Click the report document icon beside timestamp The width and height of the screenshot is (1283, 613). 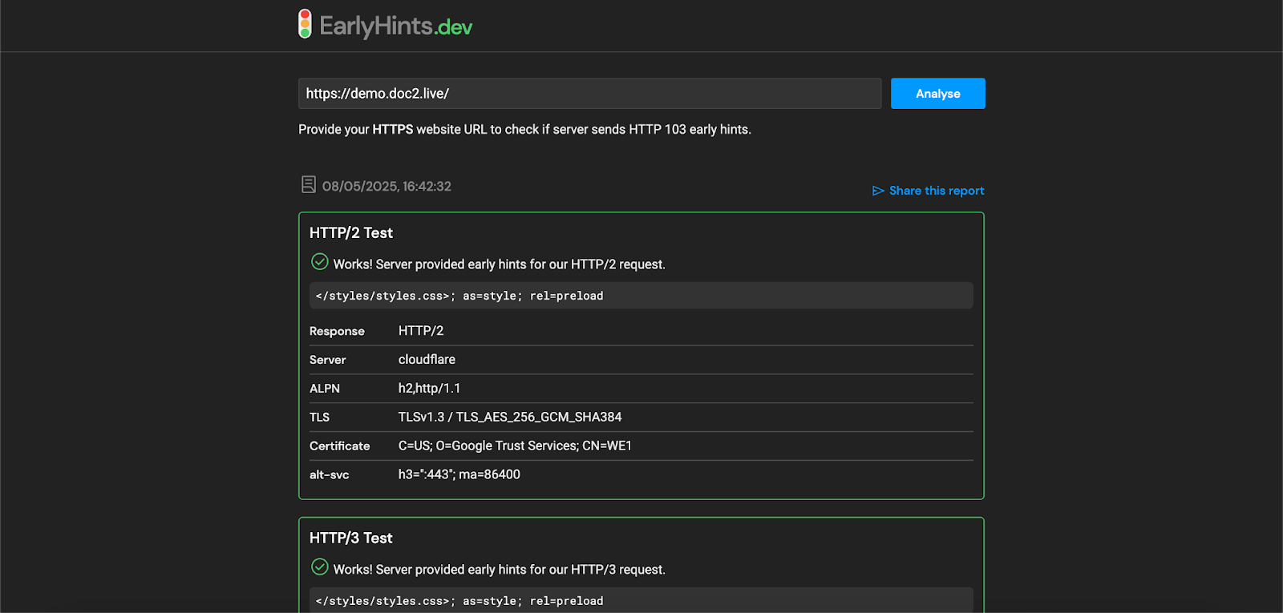click(x=309, y=185)
